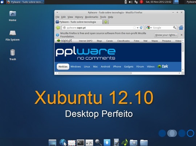Expand the search engine dropdown arrow
The width and height of the screenshot is (196, 146).
(x=151, y=28)
